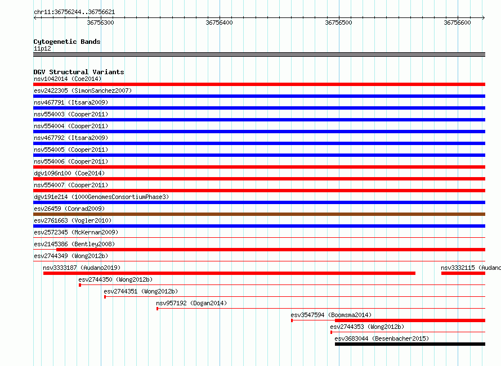Click the red bar under nsv1042014
The width and height of the screenshot is (501, 366).
(259, 84)
